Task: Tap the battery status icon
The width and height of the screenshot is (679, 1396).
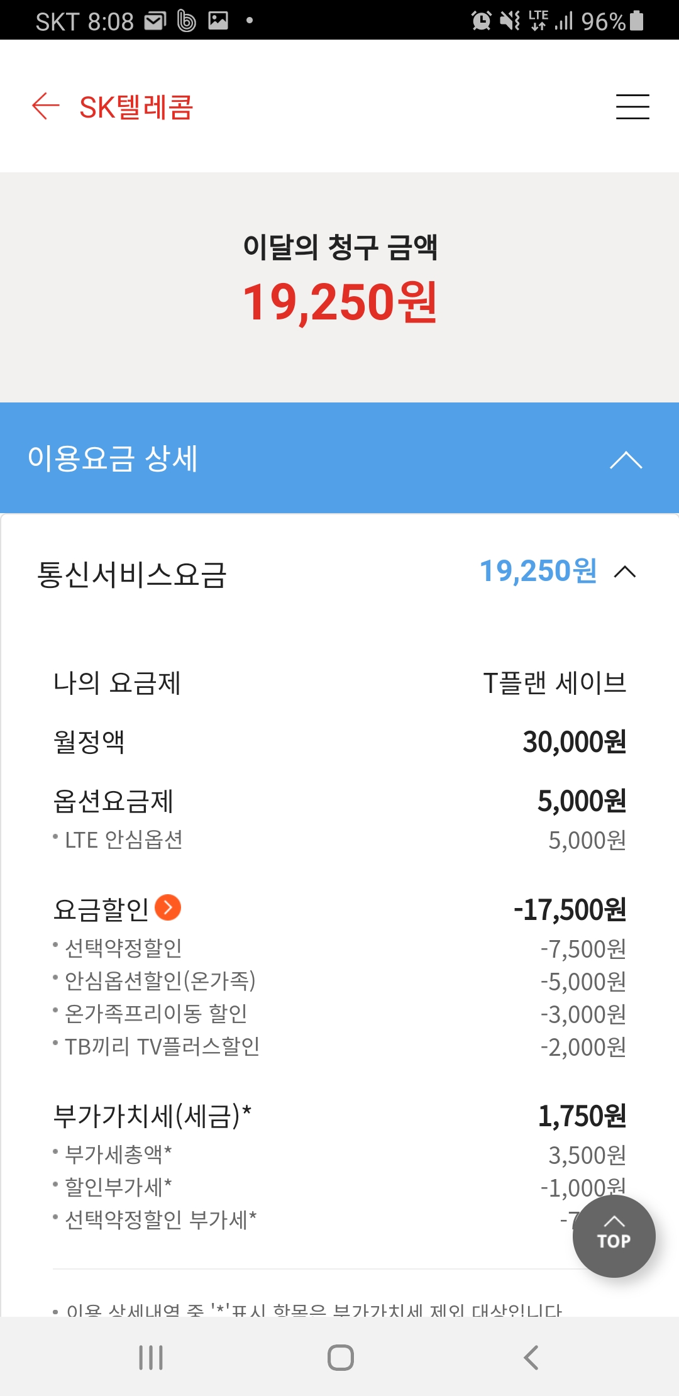Action: point(637,21)
